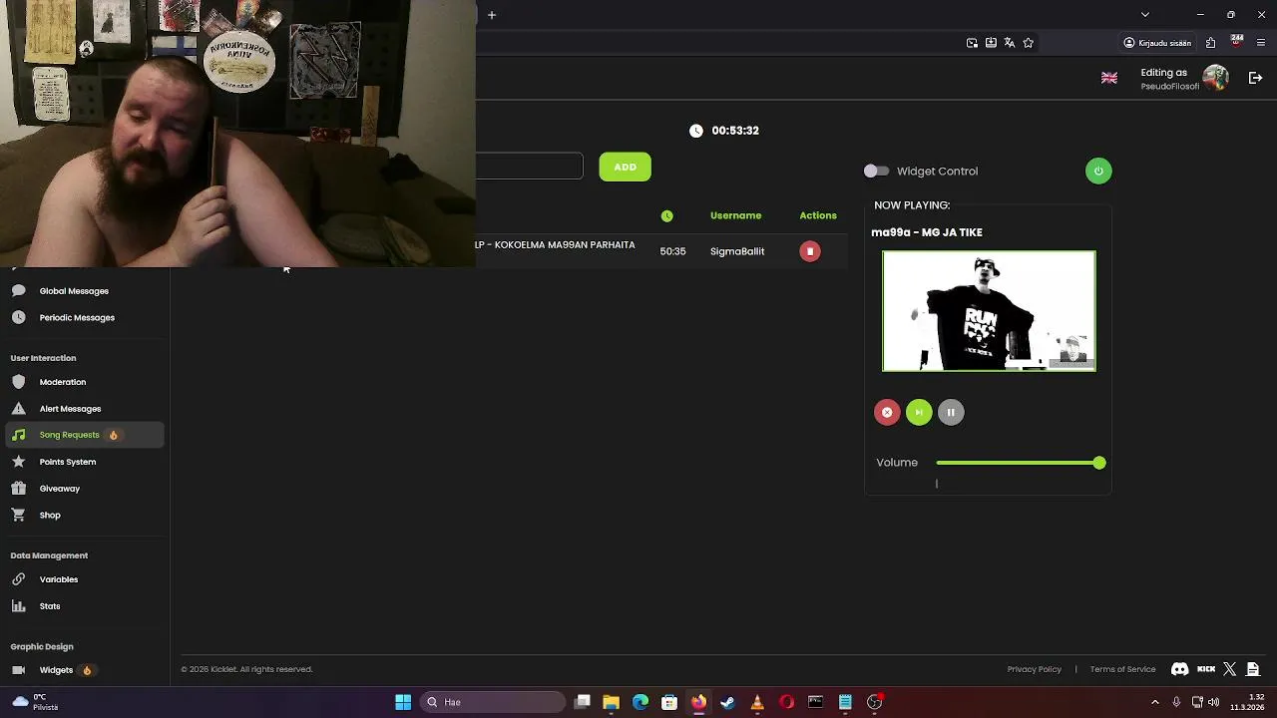Click the install page icon in address bar
The width and height of the screenshot is (1277, 718).
[x=991, y=43]
